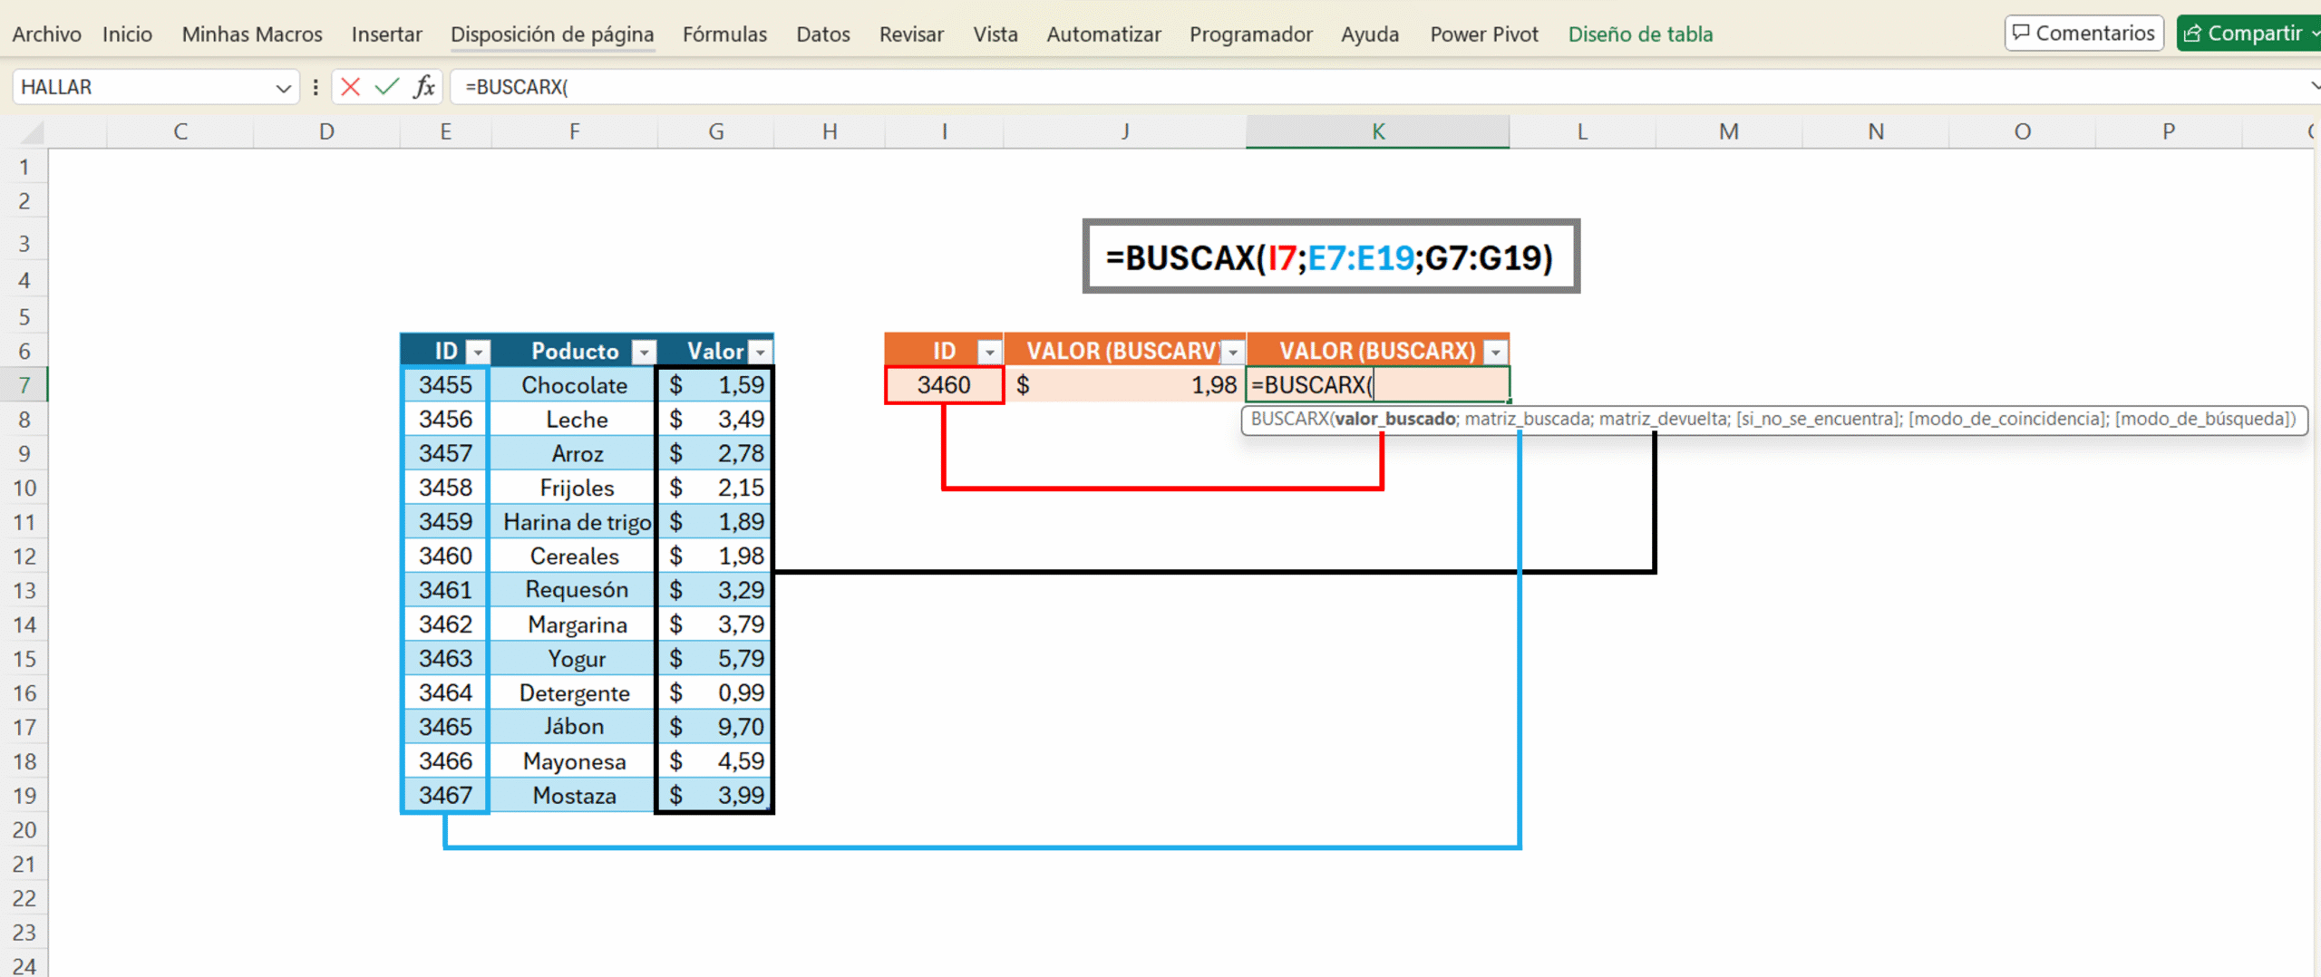Open the orange ID column filter dropdown
Image resolution: width=2321 pixels, height=977 pixels.
tap(990, 352)
